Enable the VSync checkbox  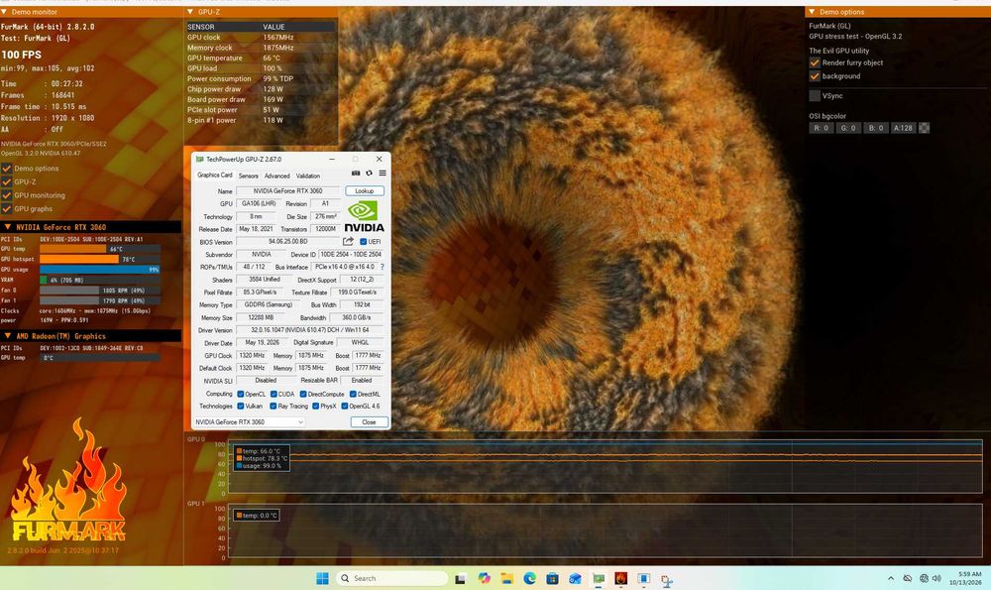click(815, 95)
